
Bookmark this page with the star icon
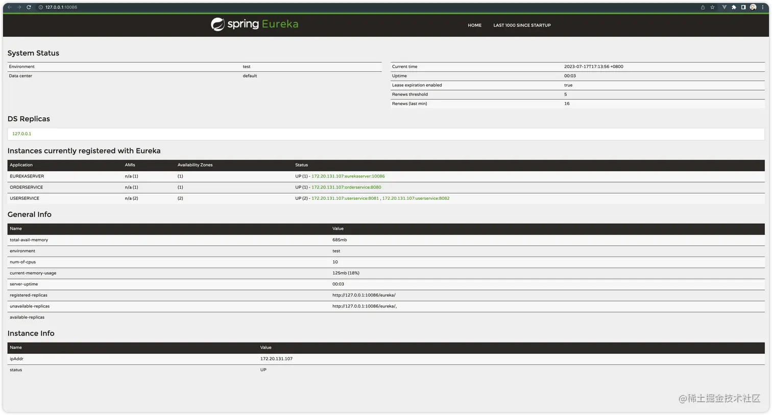[712, 7]
